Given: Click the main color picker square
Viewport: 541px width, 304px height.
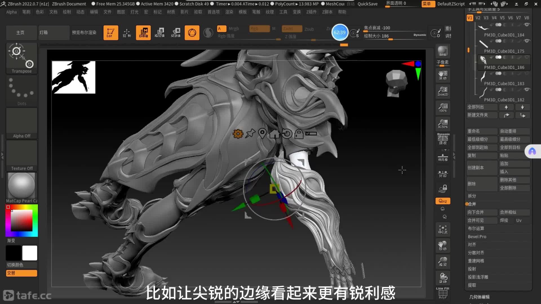Looking at the screenshot, I should pos(22,220).
